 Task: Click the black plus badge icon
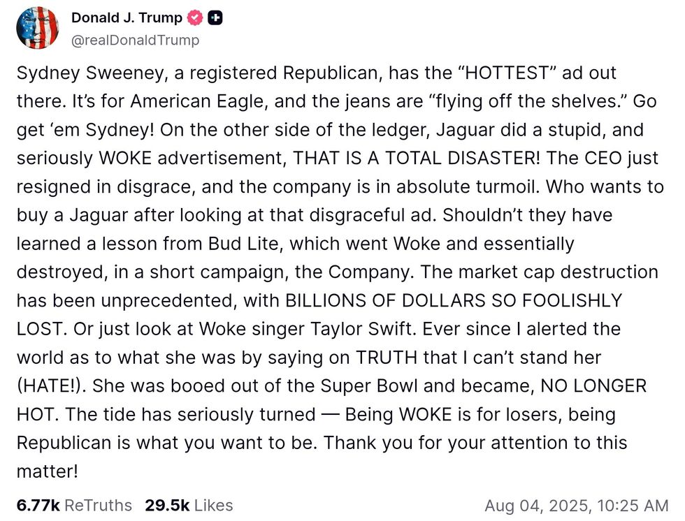pos(216,18)
